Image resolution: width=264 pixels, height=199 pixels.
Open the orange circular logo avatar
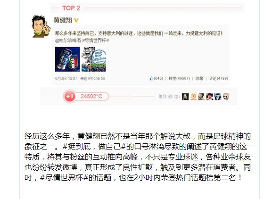pyautogui.click(x=193, y=97)
